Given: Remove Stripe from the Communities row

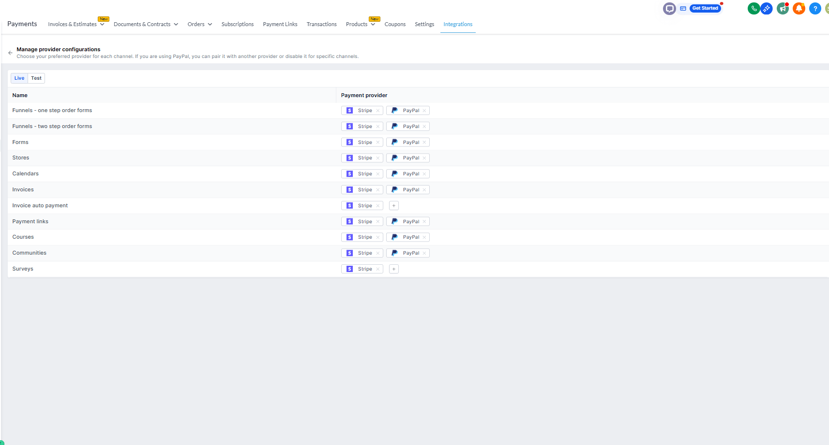Looking at the screenshot, I should [378, 253].
